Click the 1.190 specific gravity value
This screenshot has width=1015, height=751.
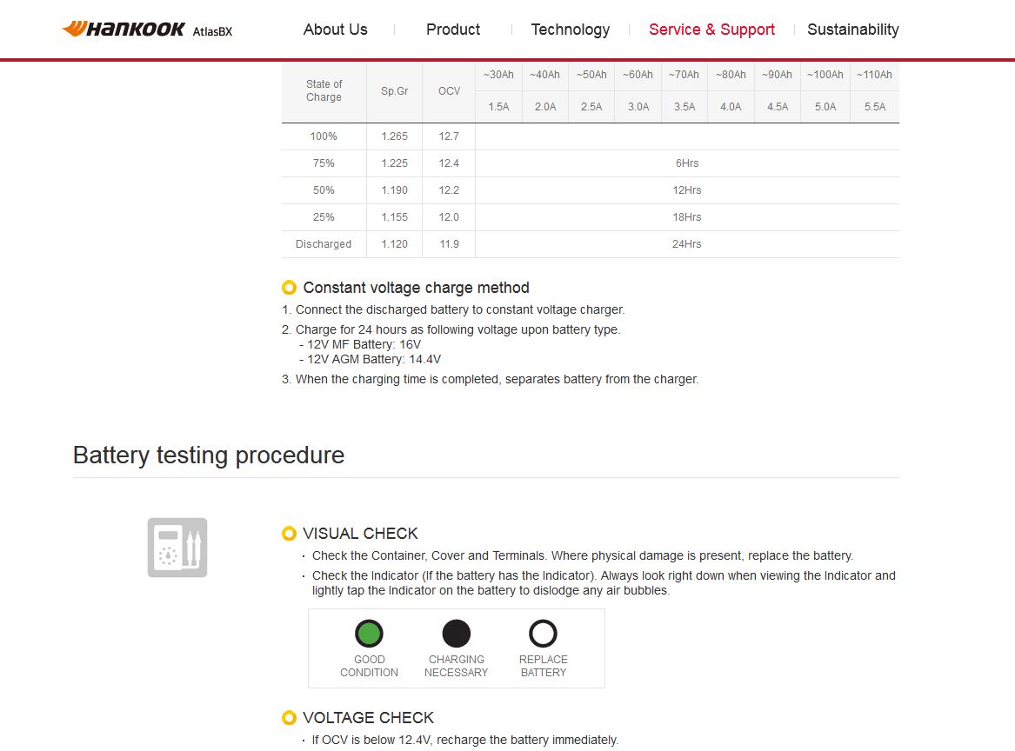394,190
